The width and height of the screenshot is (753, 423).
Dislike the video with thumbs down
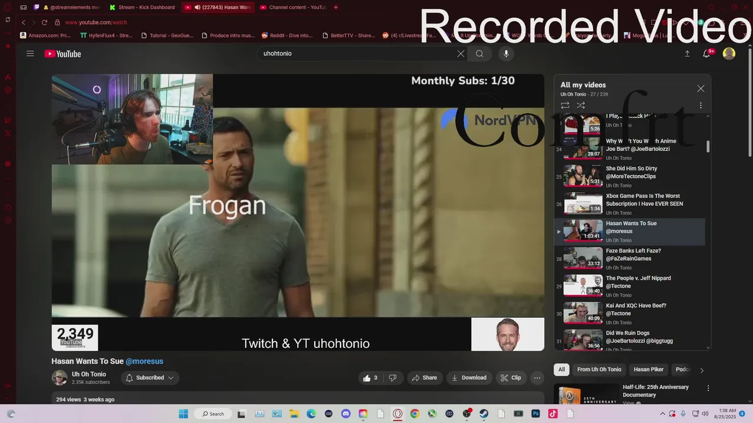392,378
